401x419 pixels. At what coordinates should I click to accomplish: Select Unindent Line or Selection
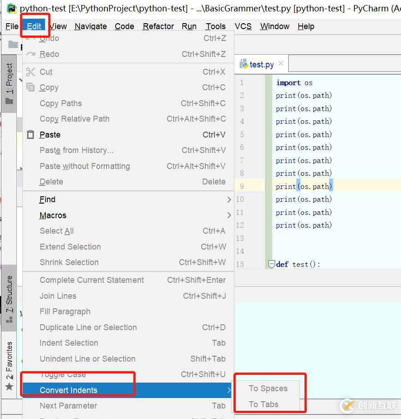point(128,358)
